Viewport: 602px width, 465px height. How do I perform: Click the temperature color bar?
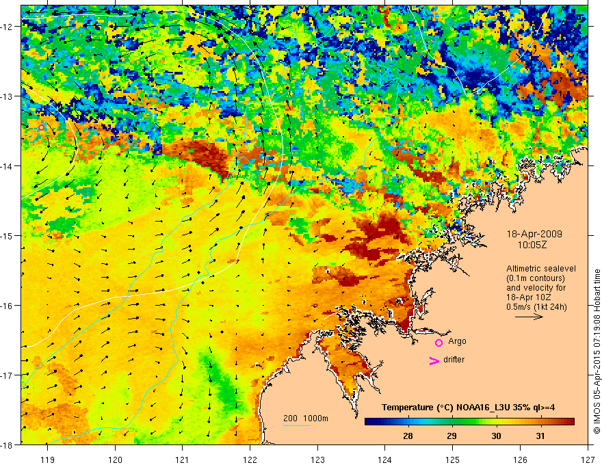469,422
